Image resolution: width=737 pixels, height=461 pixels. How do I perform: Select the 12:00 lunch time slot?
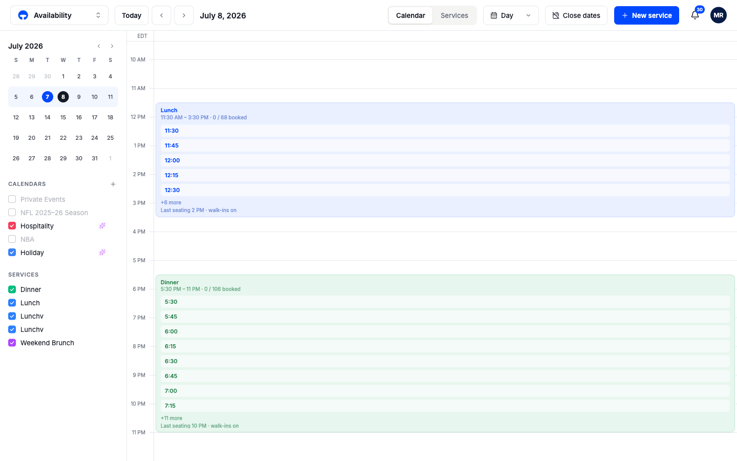click(x=445, y=160)
